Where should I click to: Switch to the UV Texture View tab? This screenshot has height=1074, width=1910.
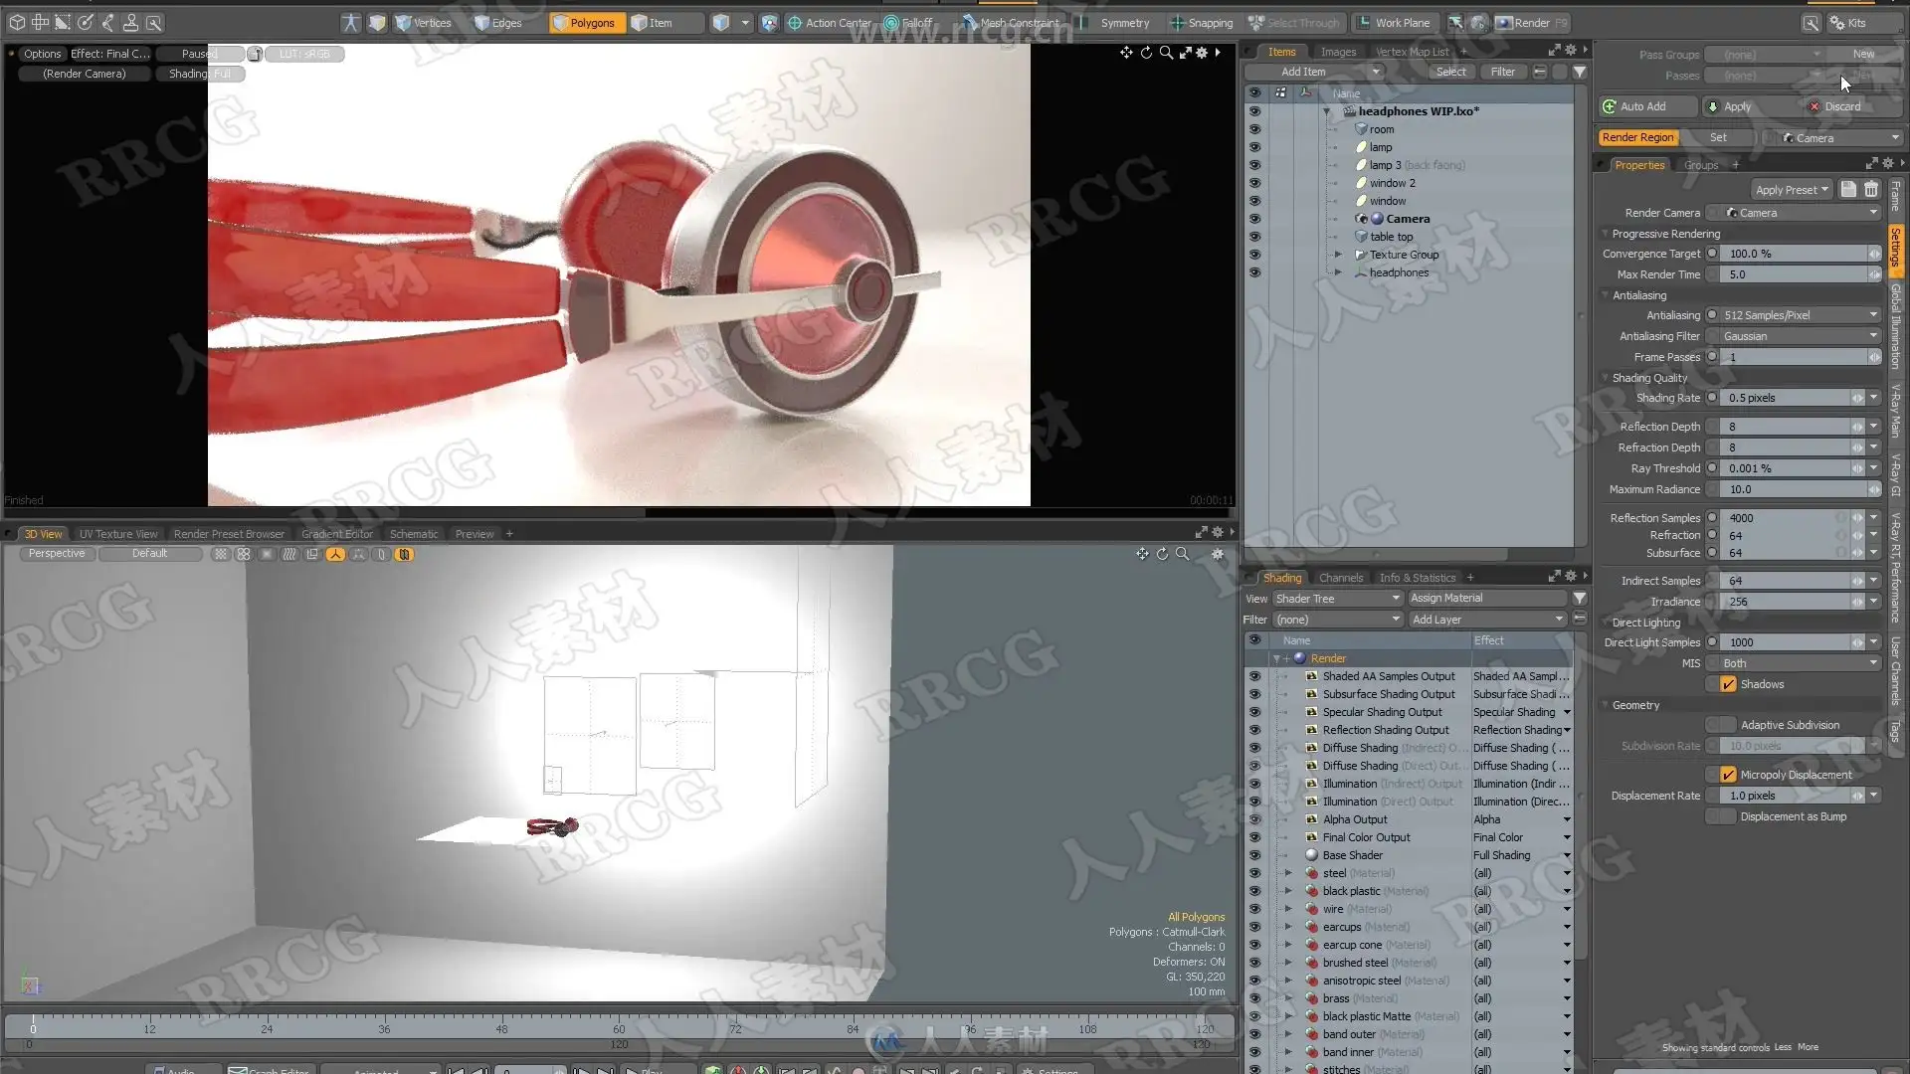click(x=118, y=534)
